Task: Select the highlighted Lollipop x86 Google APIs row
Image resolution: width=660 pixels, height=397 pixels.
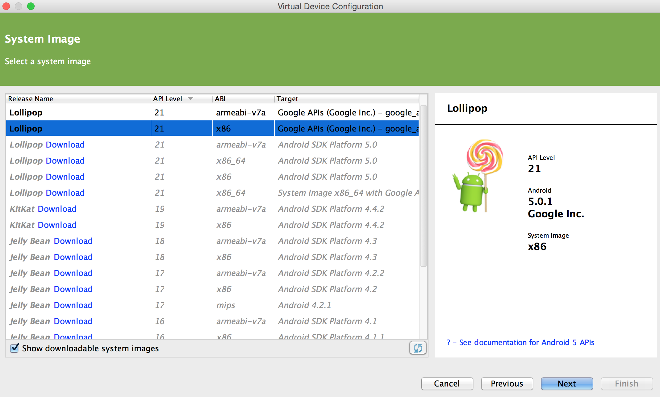Action: pyautogui.click(x=212, y=128)
